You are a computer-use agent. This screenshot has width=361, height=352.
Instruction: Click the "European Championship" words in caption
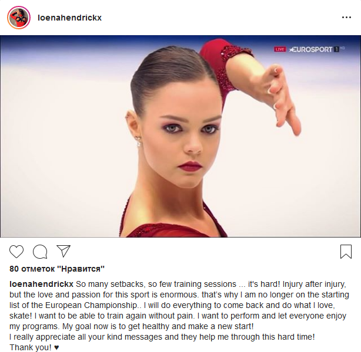coord(91,305)
